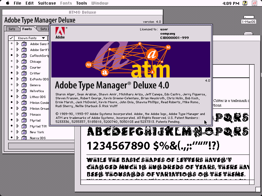This screenshot has height=196, width=262.
Task: Open the Known Fonts dropdown
Action: [x=31, y=38]
